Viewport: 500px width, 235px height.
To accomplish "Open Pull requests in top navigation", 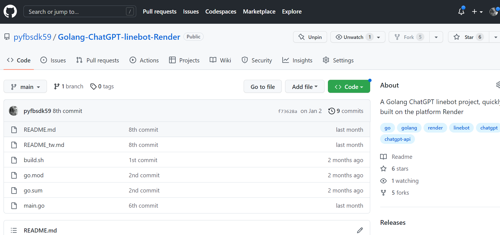I will pos(159,12).
